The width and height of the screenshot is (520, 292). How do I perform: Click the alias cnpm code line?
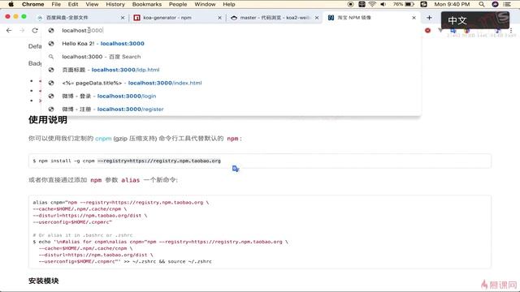click(121, 202)
